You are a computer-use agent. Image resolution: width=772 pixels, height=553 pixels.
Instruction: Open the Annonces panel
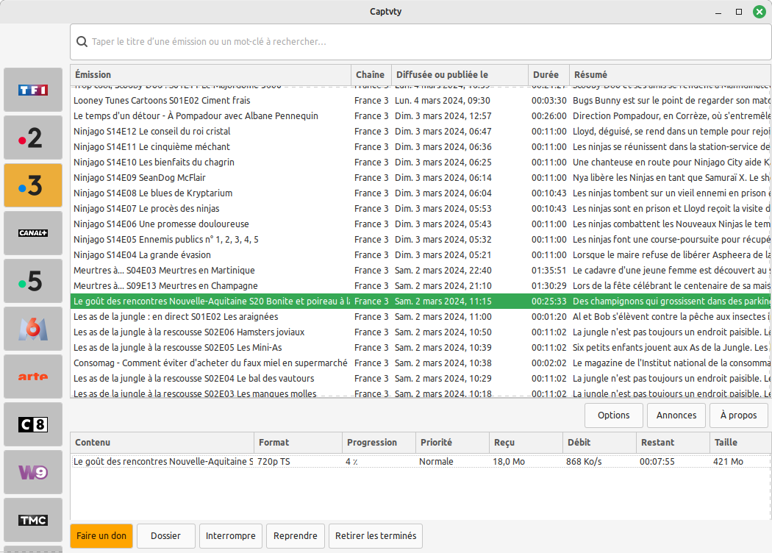pyautogui.click(x=676, y=415)
